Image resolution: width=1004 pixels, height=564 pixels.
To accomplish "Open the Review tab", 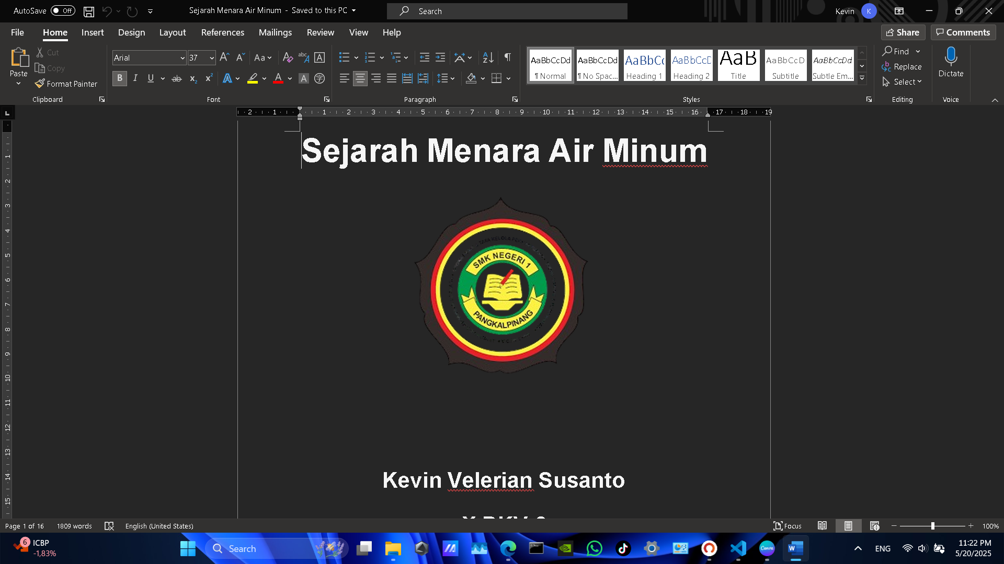I will point(321,32).
